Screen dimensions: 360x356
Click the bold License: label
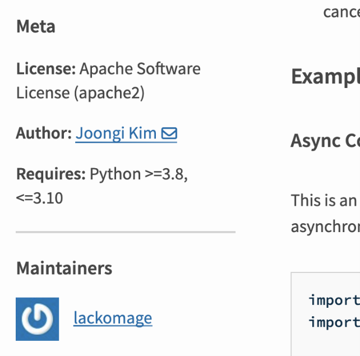(45, 69)
